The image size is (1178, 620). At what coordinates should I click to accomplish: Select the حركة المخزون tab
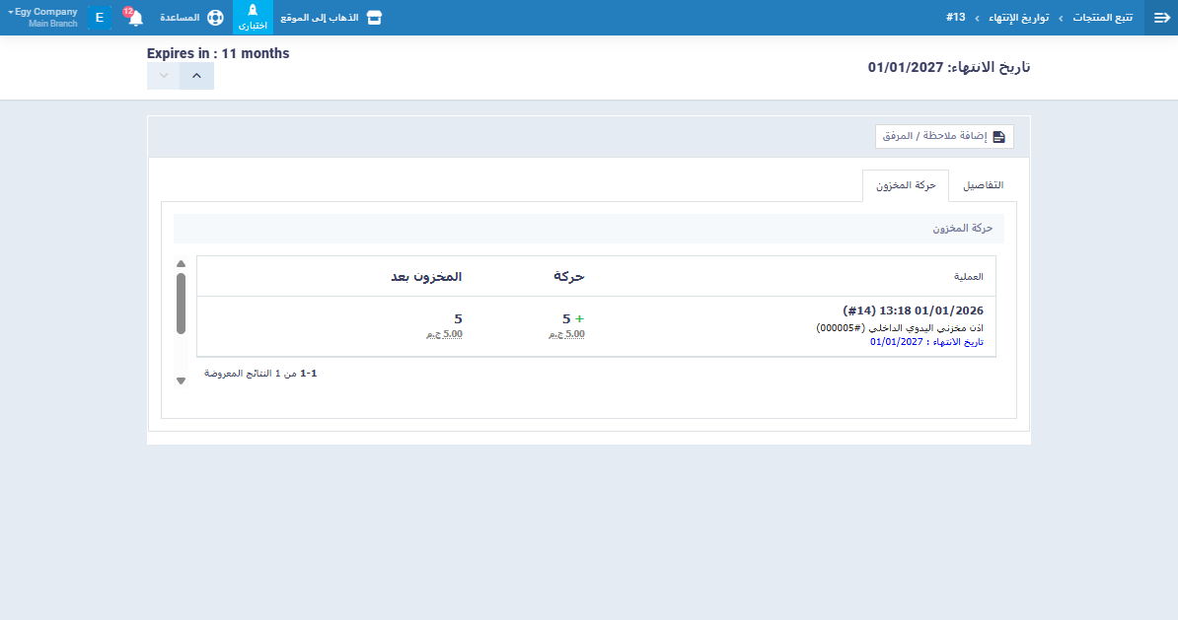tap(905, 185)
